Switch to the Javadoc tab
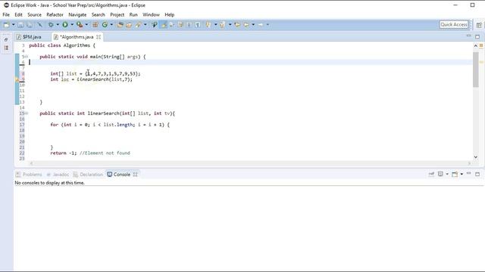The height and width of the screenshot is (272, 485). coord(58,175)
